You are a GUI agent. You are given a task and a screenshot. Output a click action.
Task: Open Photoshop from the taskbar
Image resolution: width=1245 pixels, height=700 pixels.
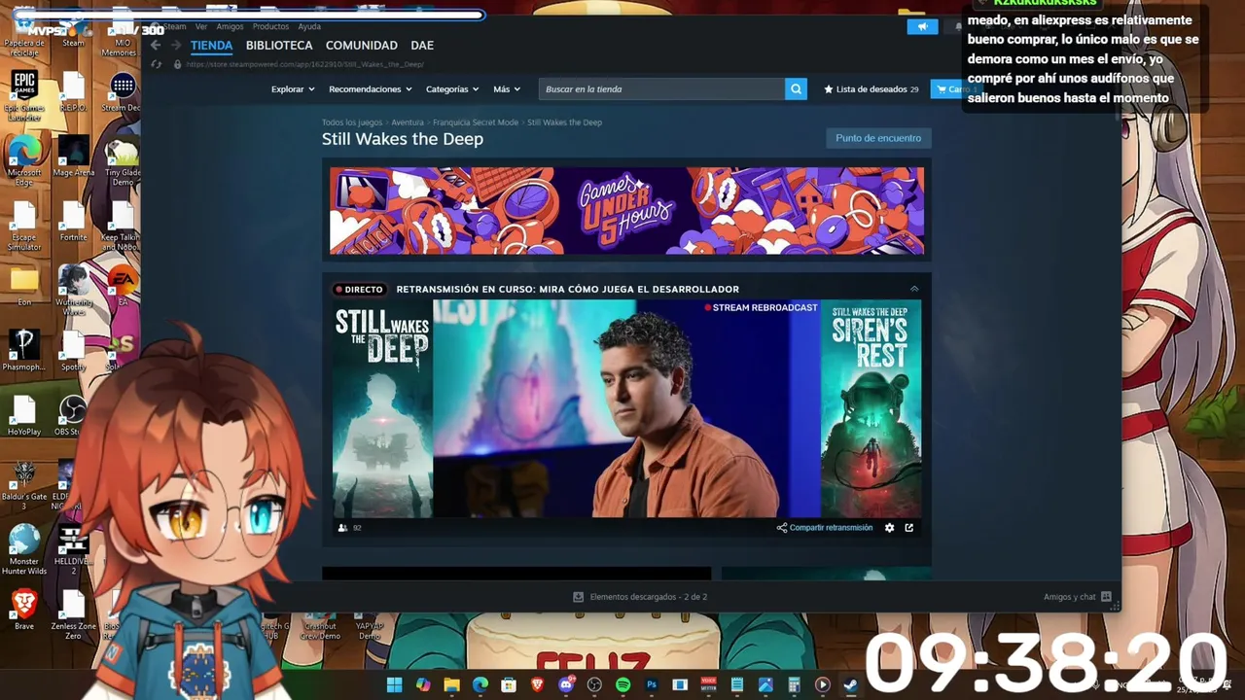[652, 684]
